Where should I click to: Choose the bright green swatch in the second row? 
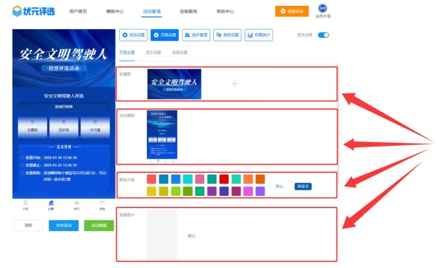[176, 191]
